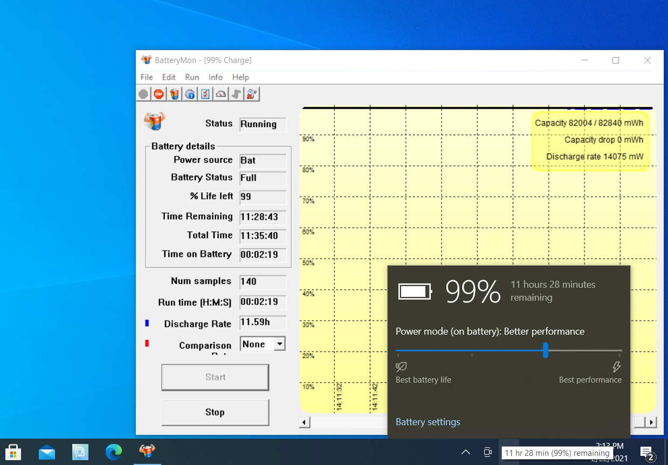Click the 90% label on the chart axis
Image resolution: width=668 pixels, height=465 pixels.
(x=308, y=139)
